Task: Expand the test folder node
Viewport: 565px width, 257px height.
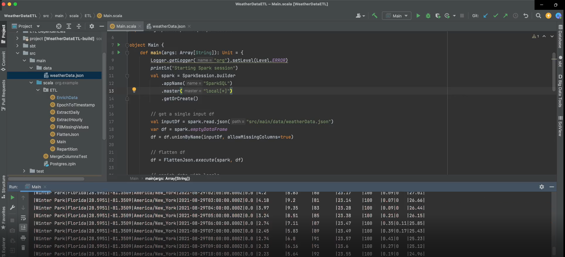Action: 24,171
